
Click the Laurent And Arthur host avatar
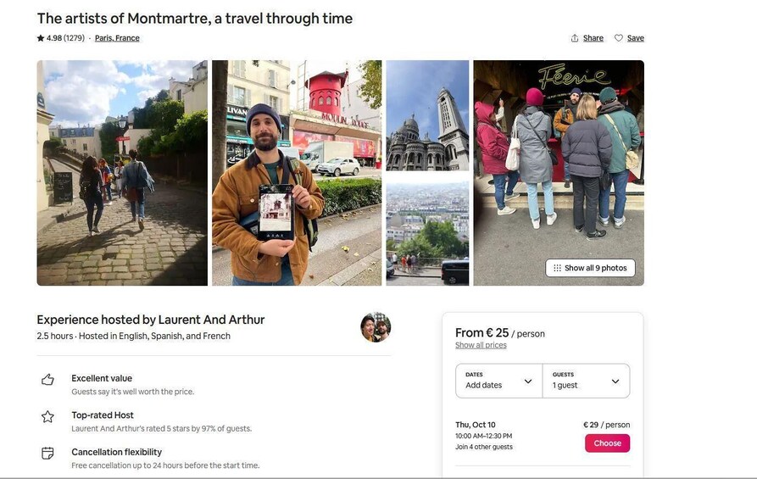[x=376, y=327]
